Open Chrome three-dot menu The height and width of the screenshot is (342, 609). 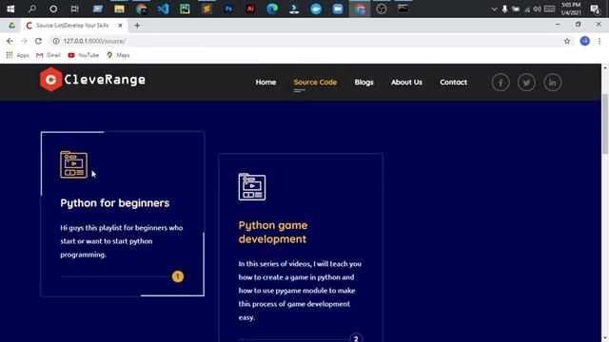599,41
